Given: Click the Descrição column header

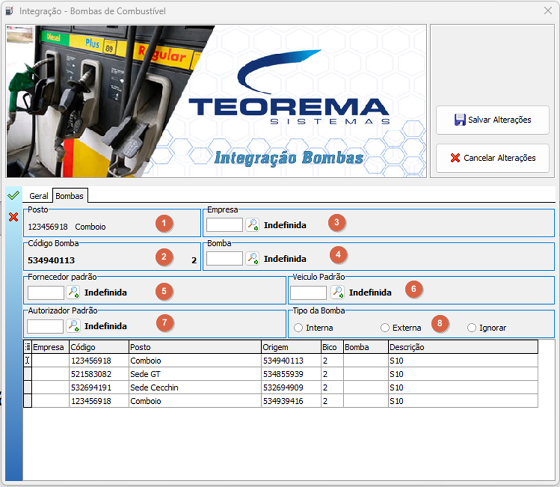Looking at the screenshot, I should [463, 347].
